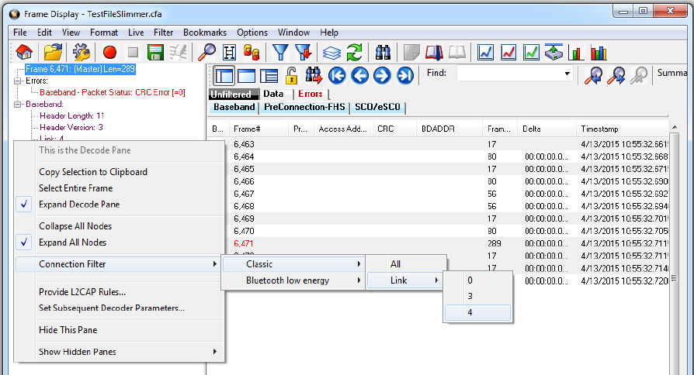
Task: Select link 4 in the Link submenu
Action: point(477,313)
